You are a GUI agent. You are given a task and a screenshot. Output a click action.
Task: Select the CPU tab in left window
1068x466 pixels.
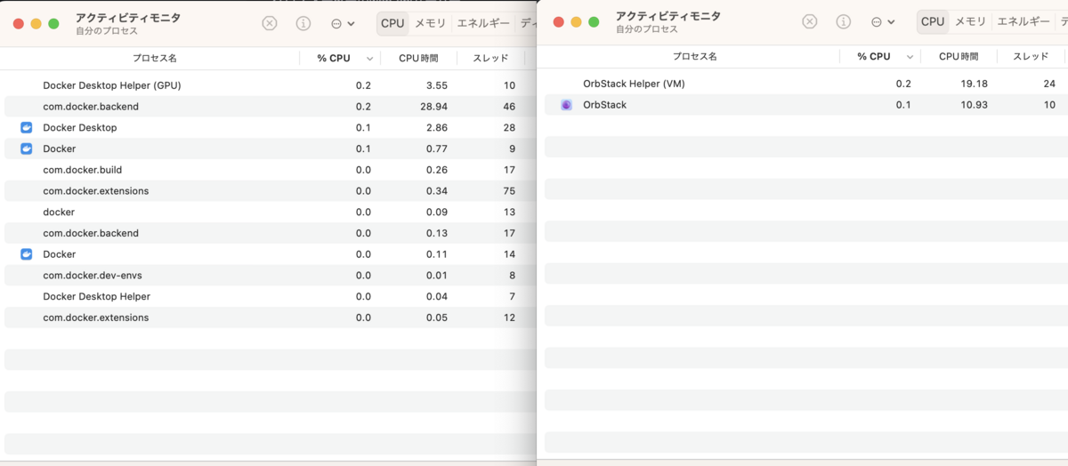pyautogui.click(x=392, y=23)
